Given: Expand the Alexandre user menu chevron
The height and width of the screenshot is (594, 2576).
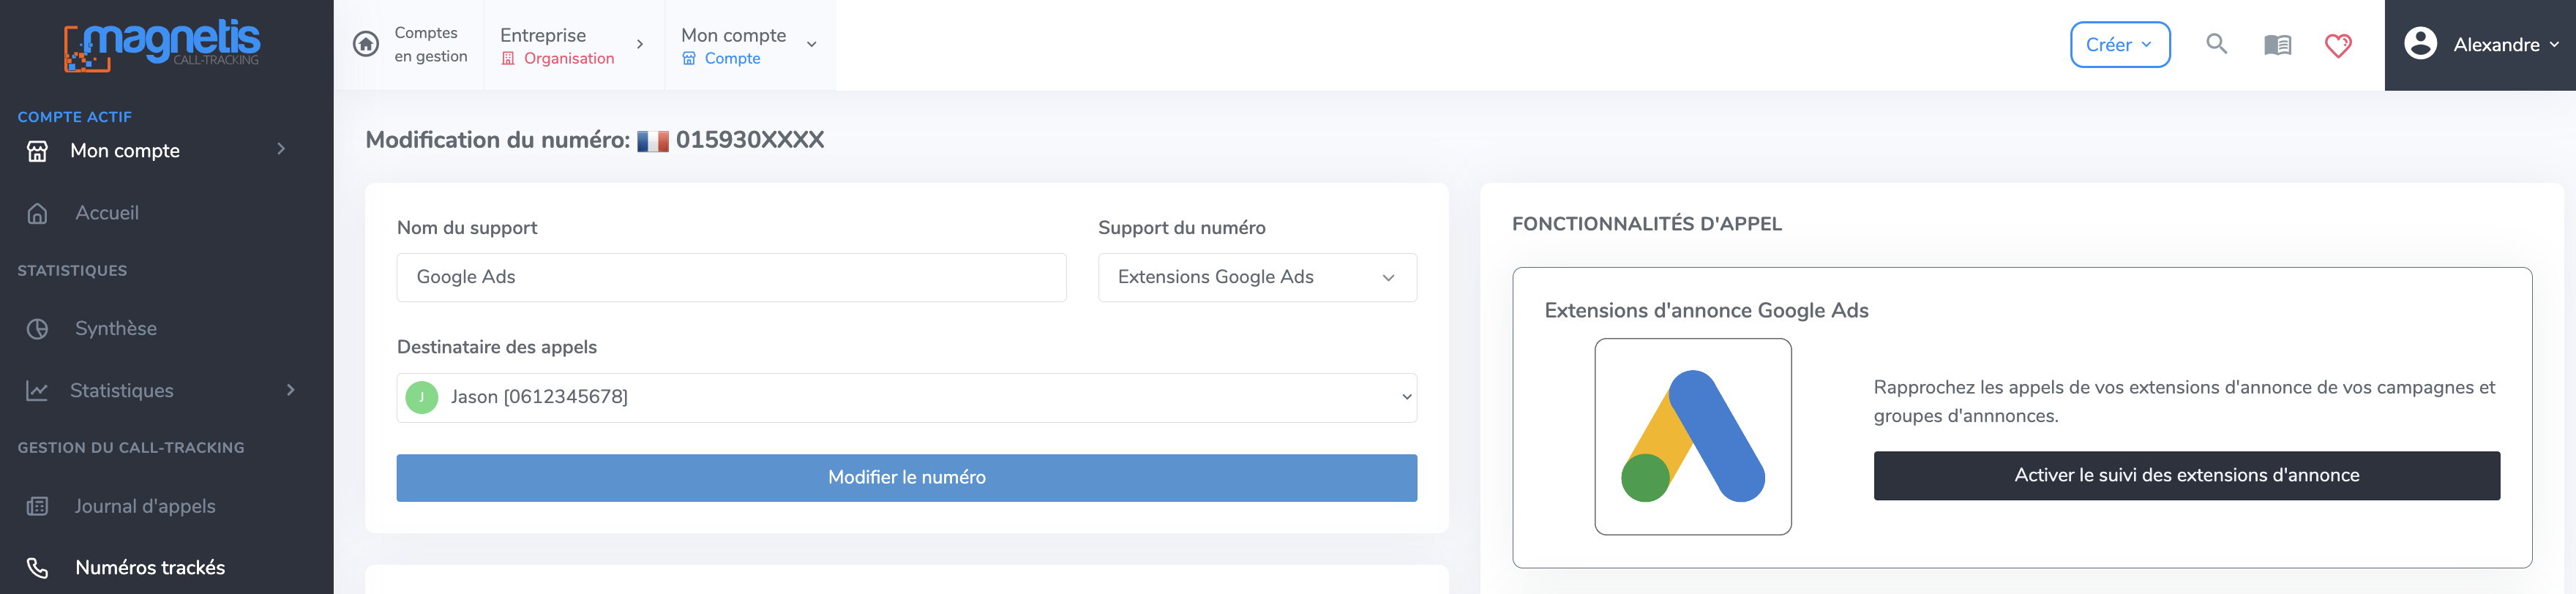Looking at the screenshot, I should (x=2554, y=45).
